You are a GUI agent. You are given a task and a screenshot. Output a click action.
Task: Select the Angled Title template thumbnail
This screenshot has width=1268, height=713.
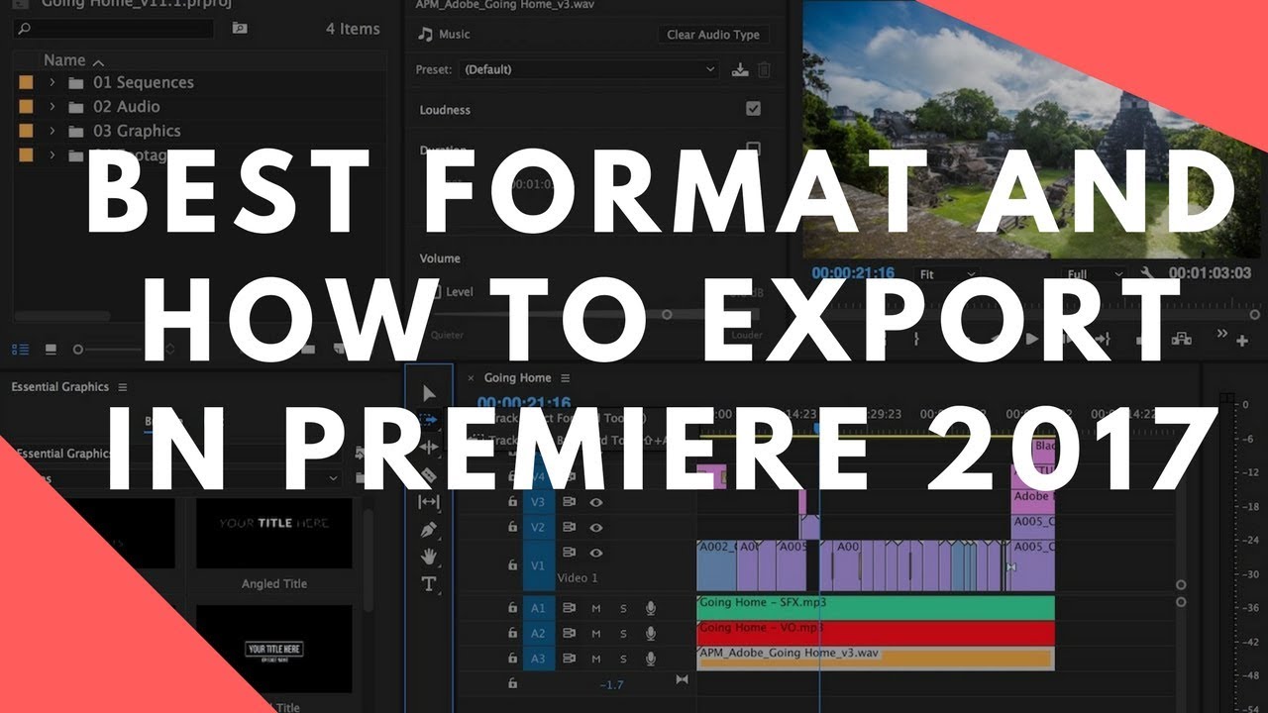pyautogui.click(x=274, y=533)
